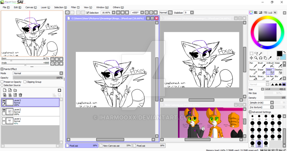The width and height of the screenshot is (287, 151).
Task: Open the (no texture) dropdown
Action: (272, 107)
